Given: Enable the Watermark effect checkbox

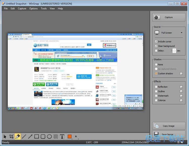Looking at the screenshot, I should click(x=156, y=96).
